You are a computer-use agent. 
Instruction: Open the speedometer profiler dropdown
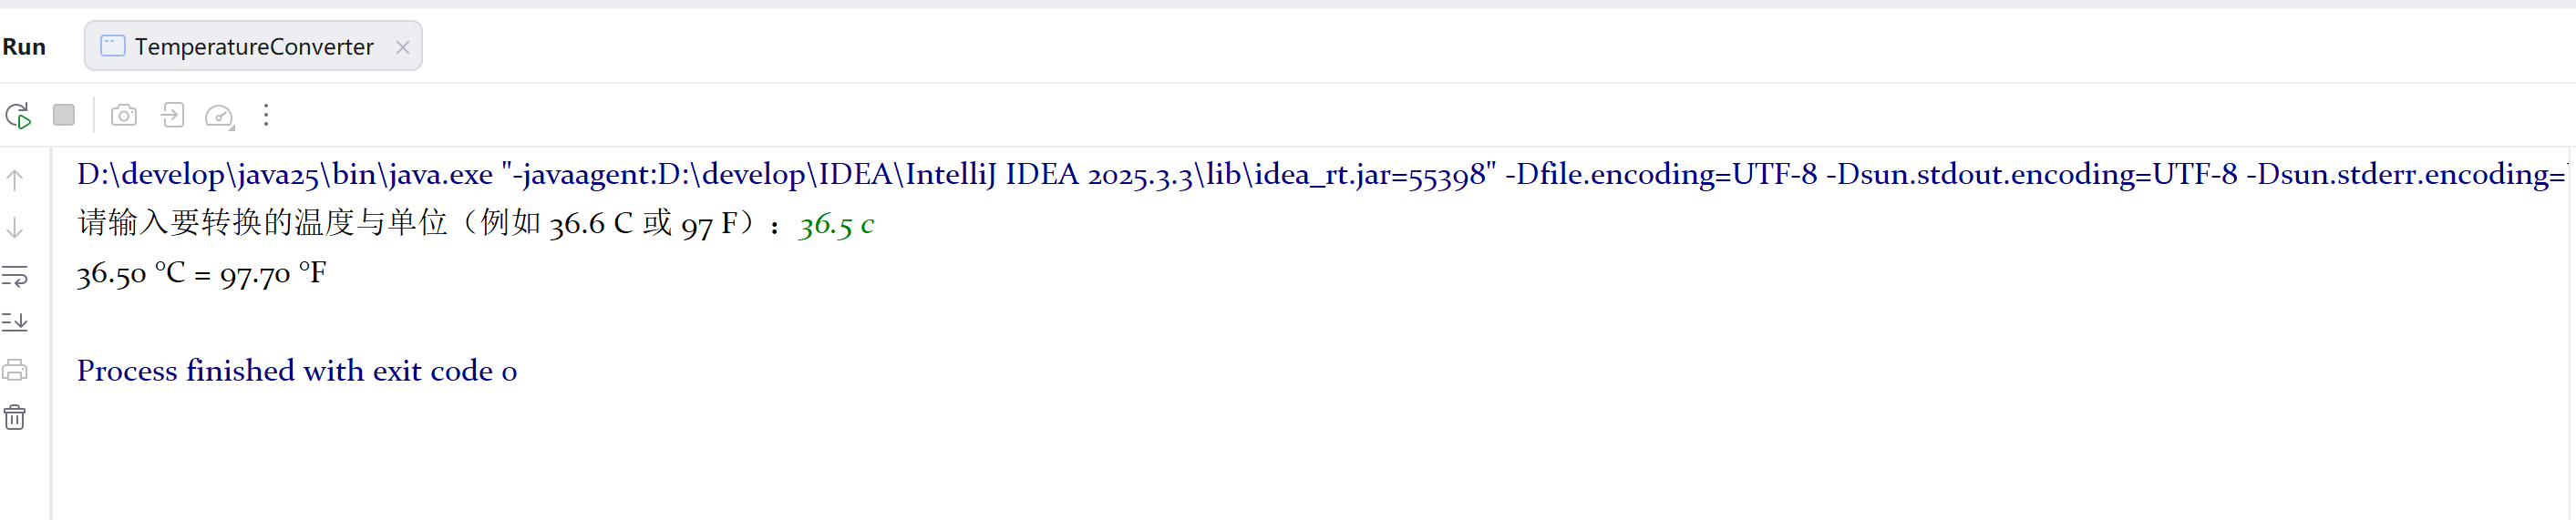(x=219, y=116)
